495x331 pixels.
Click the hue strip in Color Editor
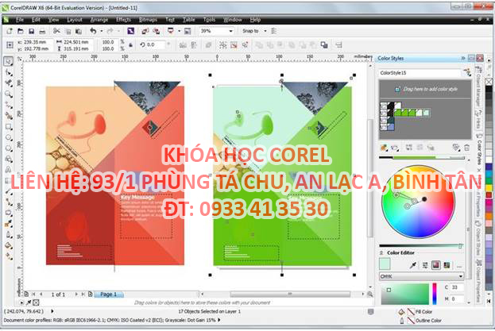point(435,294)
